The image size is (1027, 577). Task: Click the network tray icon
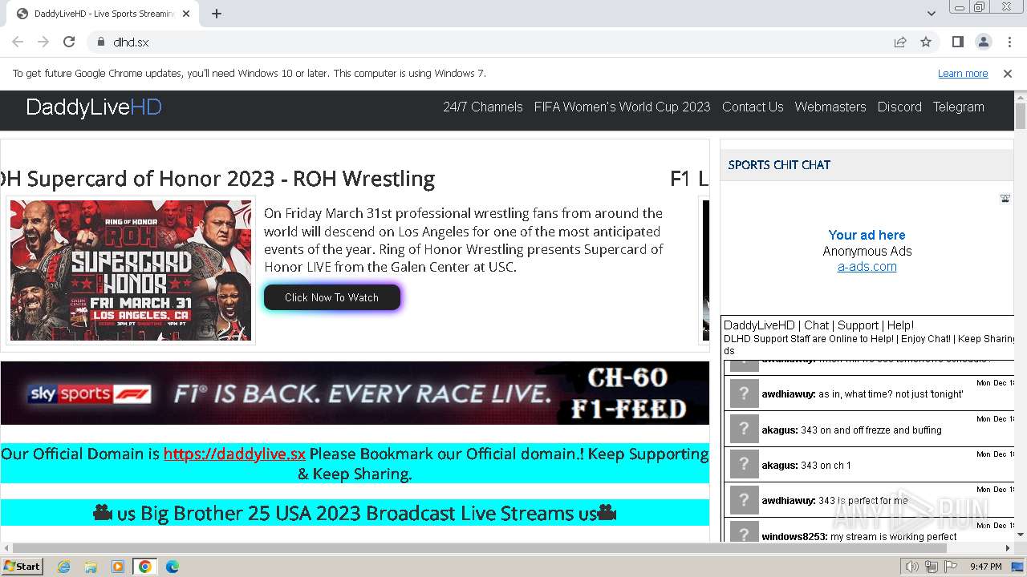pyautogui.click(x=931, y=567)
